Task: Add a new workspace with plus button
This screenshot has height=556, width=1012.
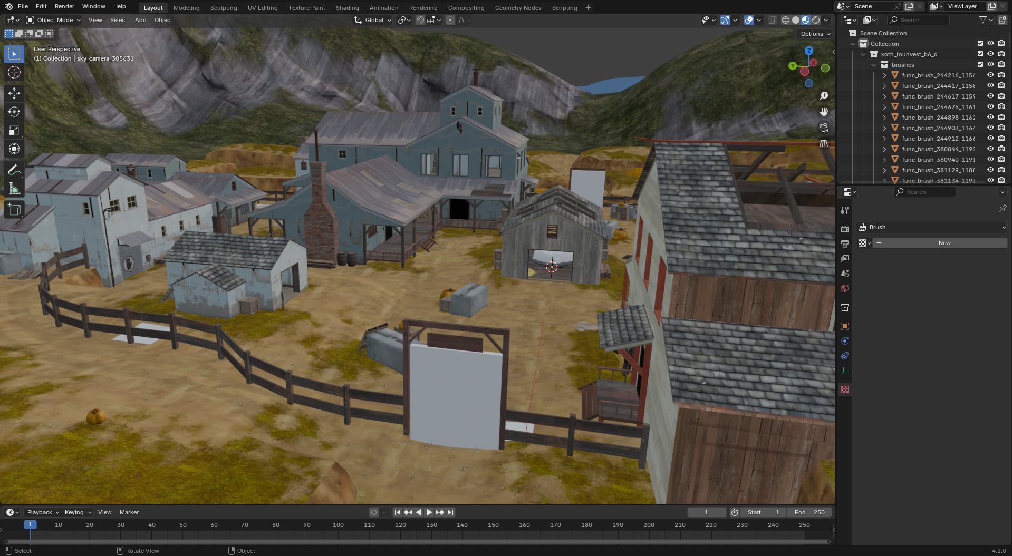Action: coord(588,8)
